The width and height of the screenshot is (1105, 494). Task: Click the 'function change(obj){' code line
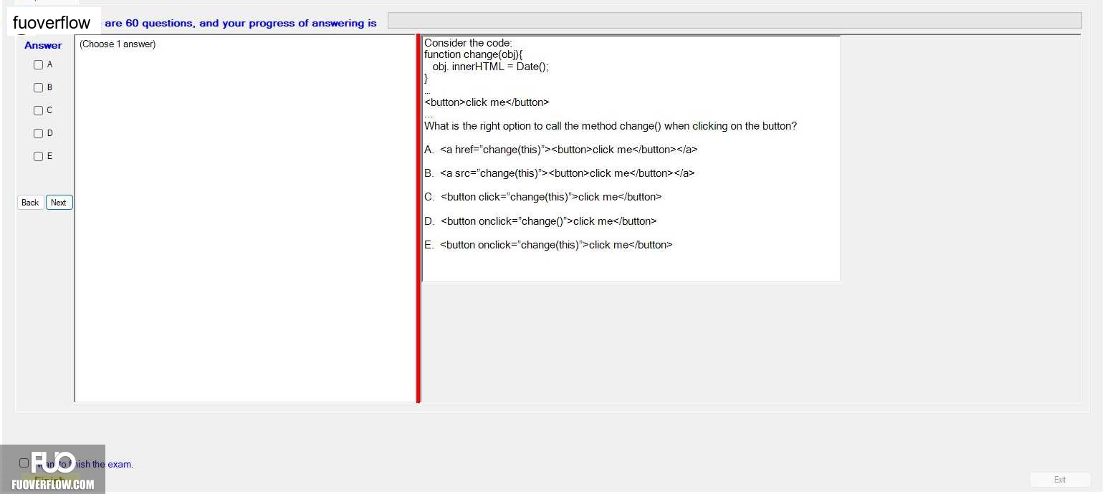pos(474,54)
